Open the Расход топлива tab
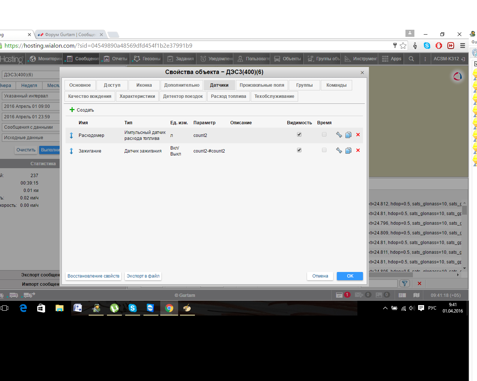The image size is (477, 381). pyautogui.click(x=228, y=96)
